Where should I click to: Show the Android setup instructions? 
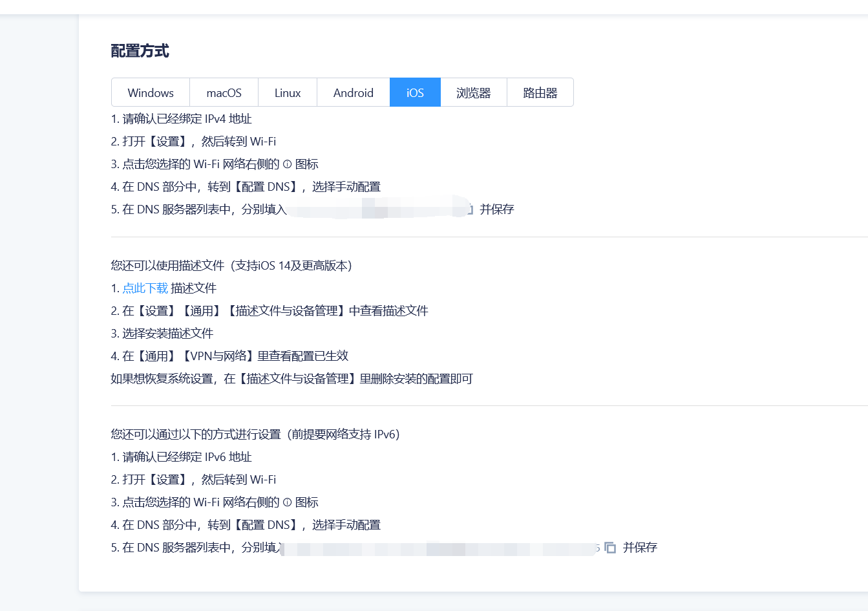pyautogui.click(x=354, y=92)
